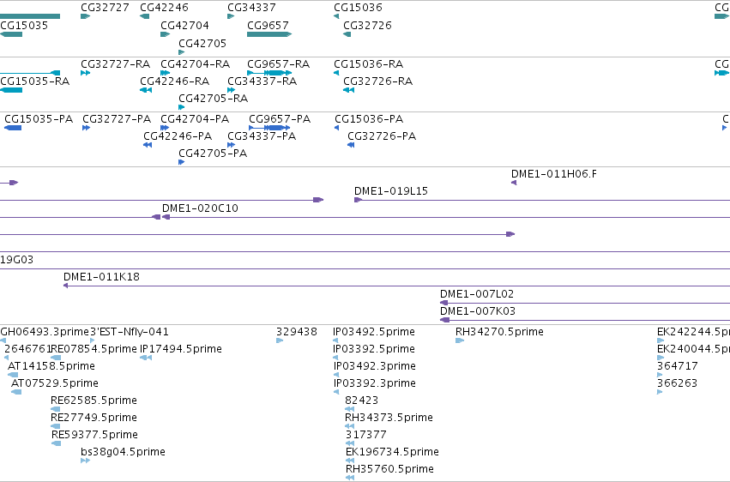The image size is (730, 482).
Task: Select the CG32727 gene glyph
Action: click(x=85, y=16)
